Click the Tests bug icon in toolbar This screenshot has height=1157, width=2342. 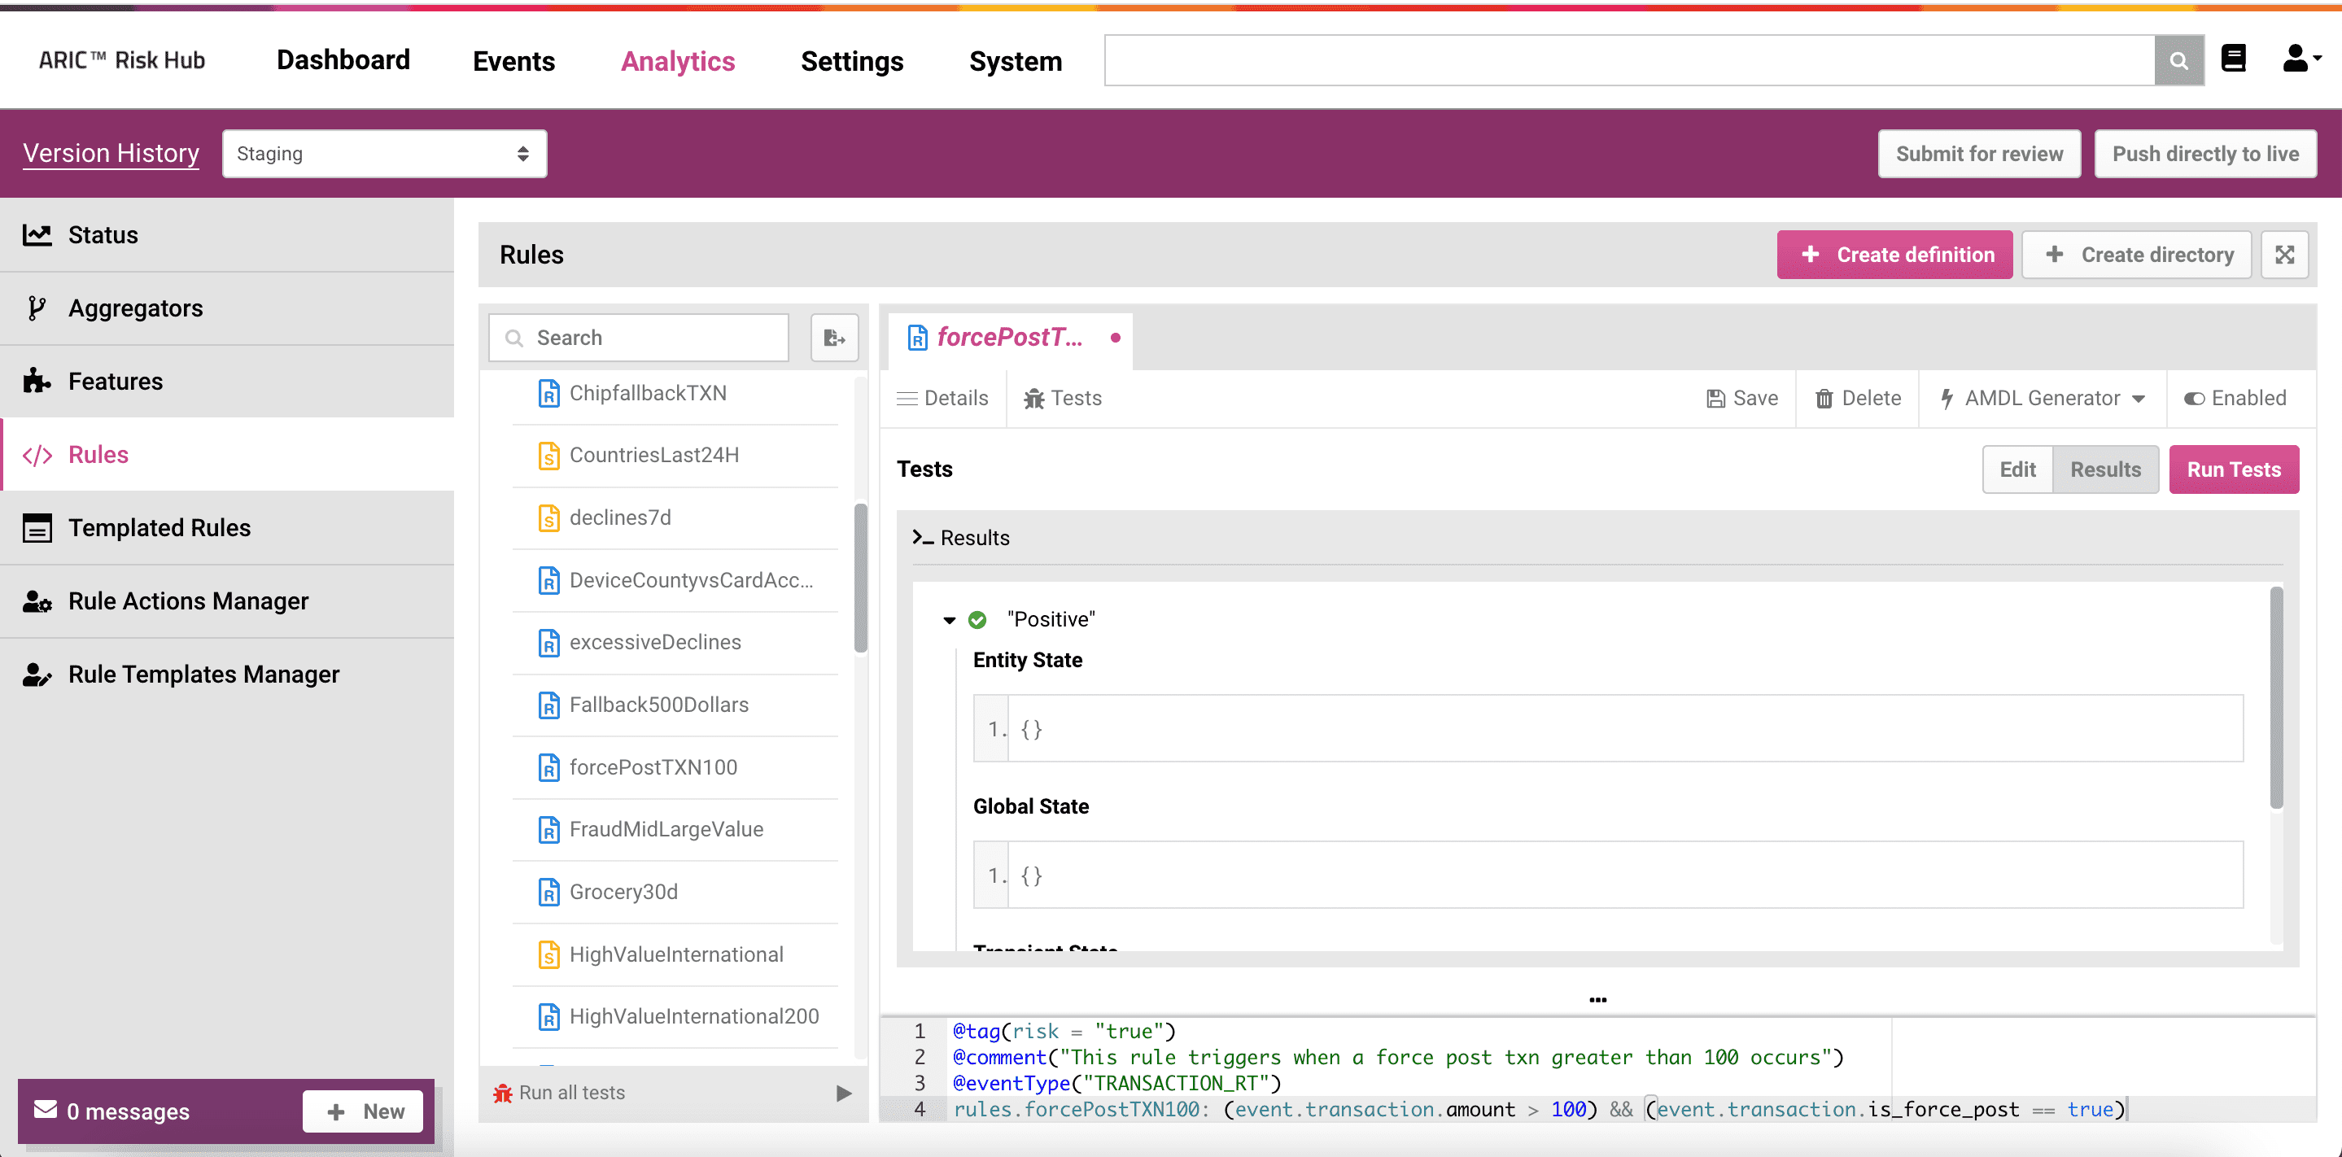[1033, 398]
